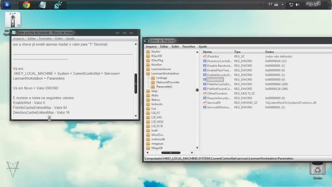Open Exibir menu in Notepad

[59, 38]
